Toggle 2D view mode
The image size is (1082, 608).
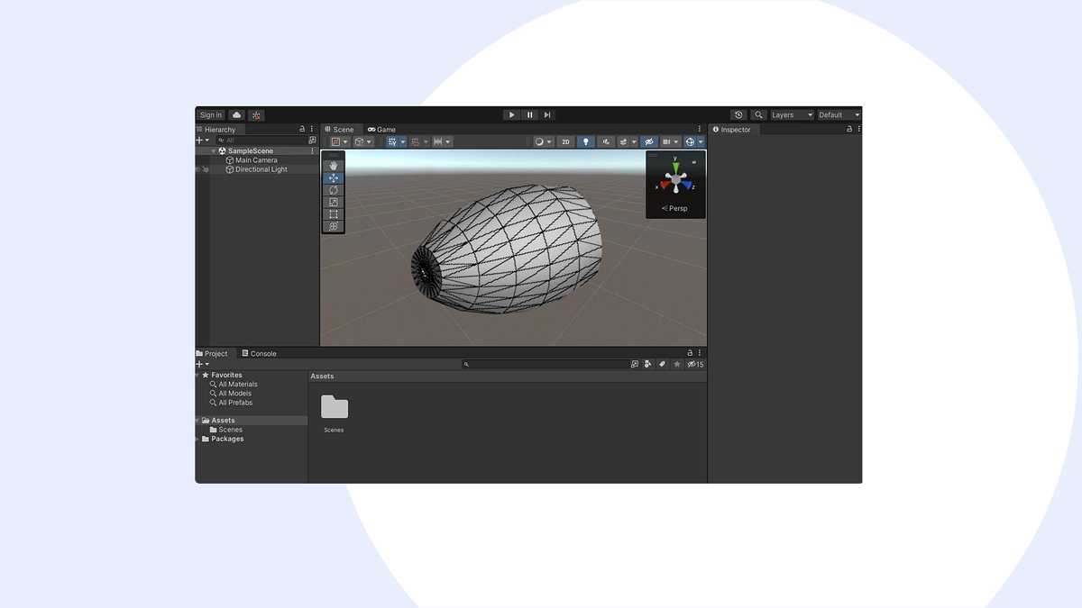565,141
